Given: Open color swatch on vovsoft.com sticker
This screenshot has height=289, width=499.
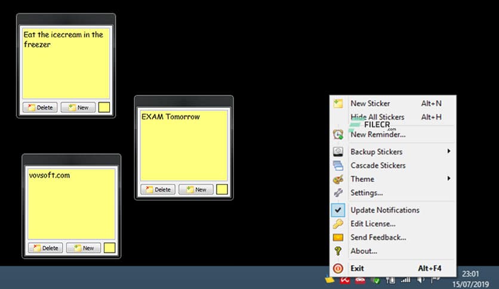Looking at the screenshot, I should pyautogui.click(x=109, y=248).
